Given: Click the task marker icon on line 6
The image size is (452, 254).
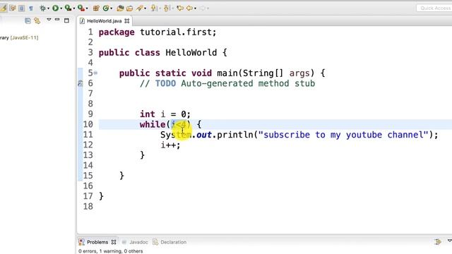Looking at the screenshot, I should pyautogui.click(x=80, y=83).
